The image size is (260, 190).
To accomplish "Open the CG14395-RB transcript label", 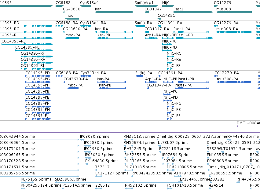I will (14, 41).
